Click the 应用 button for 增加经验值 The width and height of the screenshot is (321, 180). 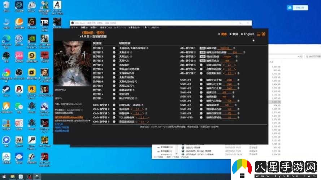(x=203, y=57)
